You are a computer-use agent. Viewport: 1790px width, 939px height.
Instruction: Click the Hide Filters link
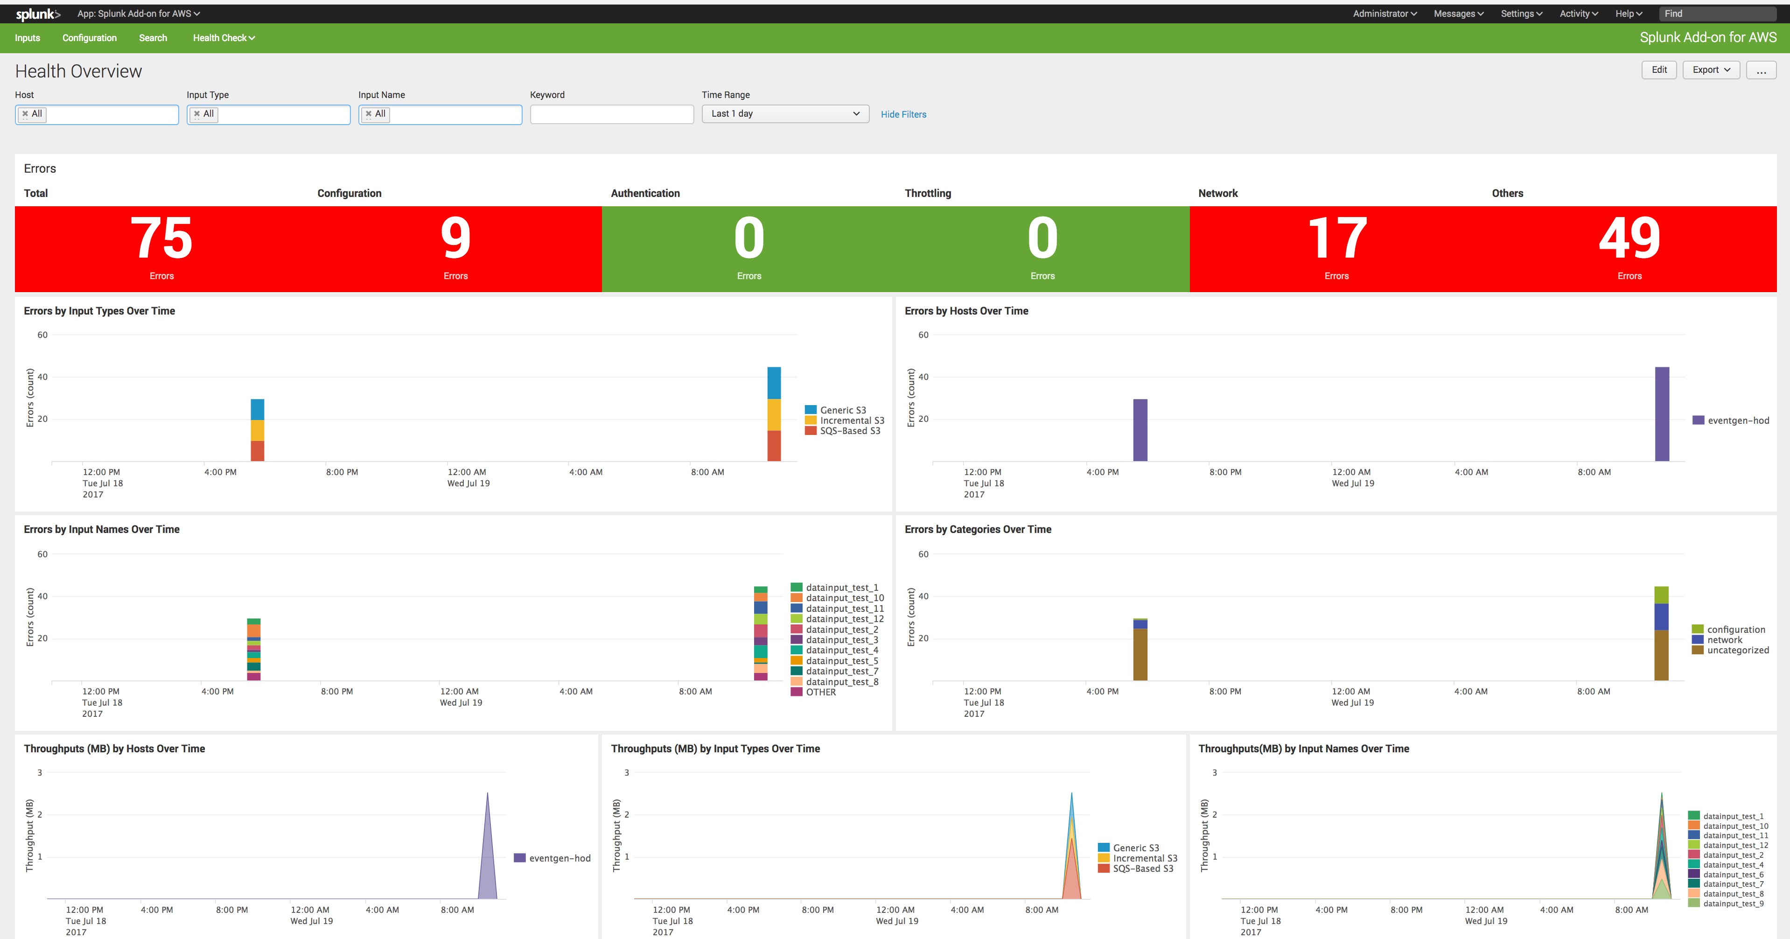[x=903, y=114]
